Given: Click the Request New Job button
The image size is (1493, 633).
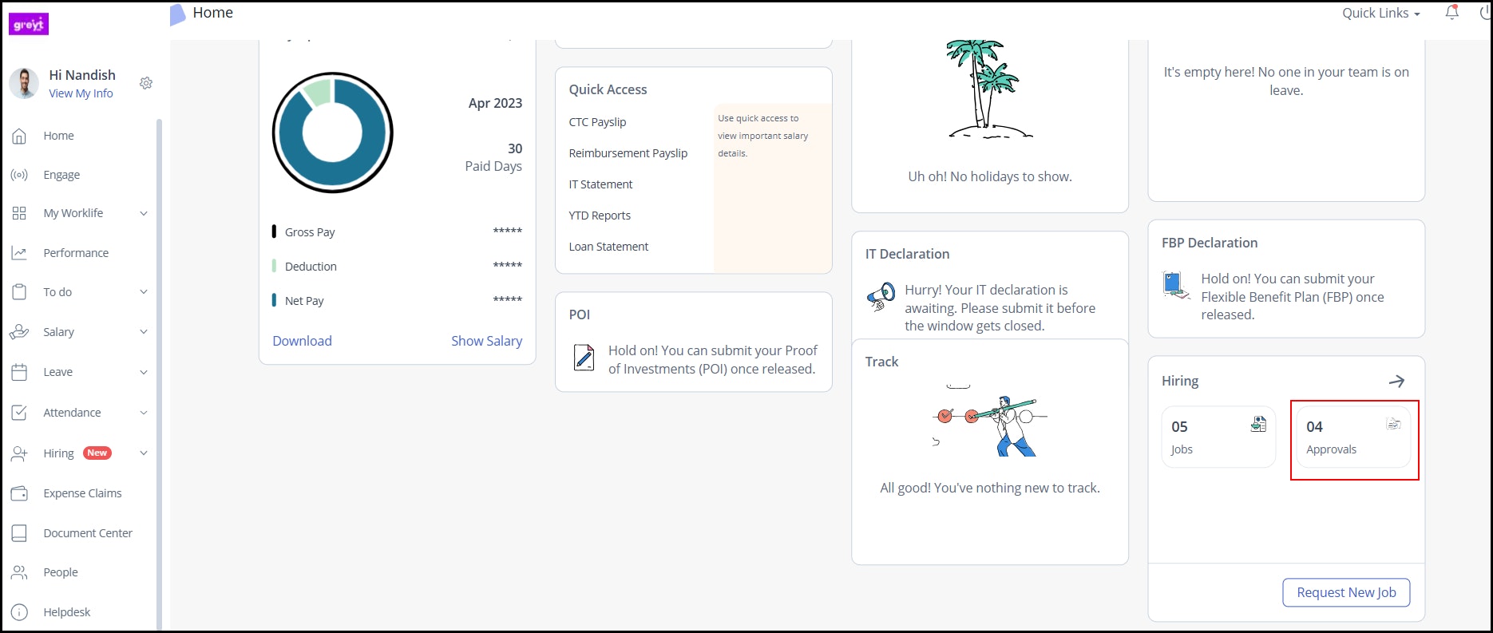Looking at the screenshot, I should [1346, 592].
